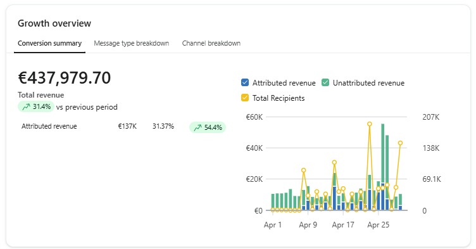Click the vs previous period text
The width and height of the screenshot is (476, 249).
click(87, 107)
